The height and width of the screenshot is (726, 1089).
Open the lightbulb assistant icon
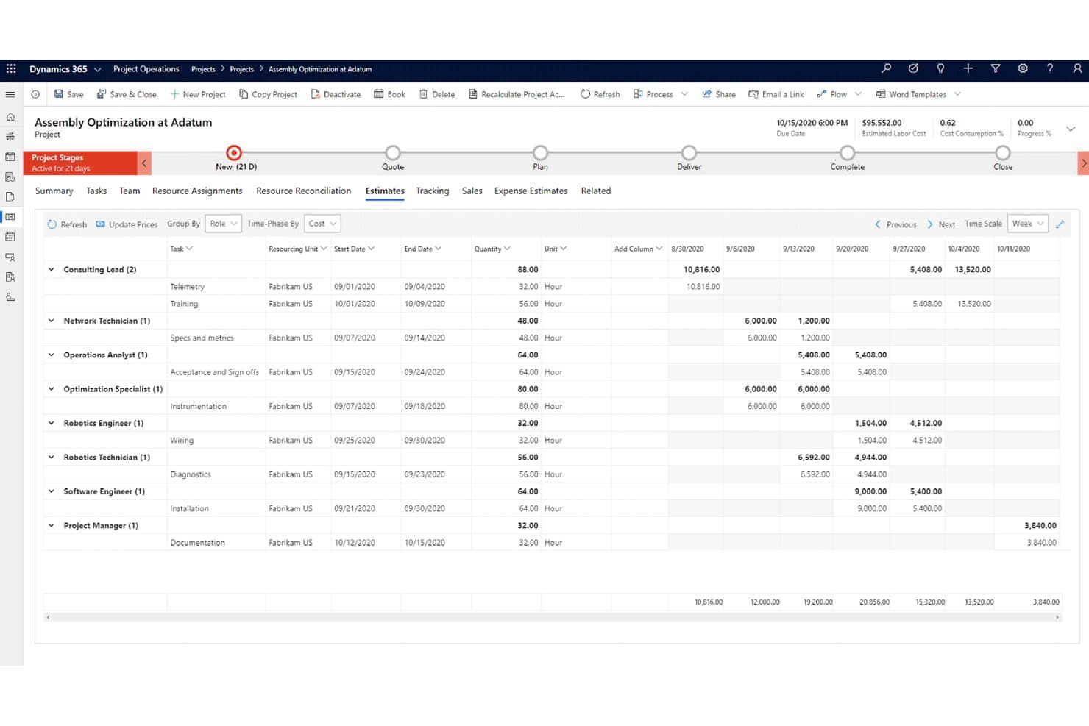pos(940,68)
